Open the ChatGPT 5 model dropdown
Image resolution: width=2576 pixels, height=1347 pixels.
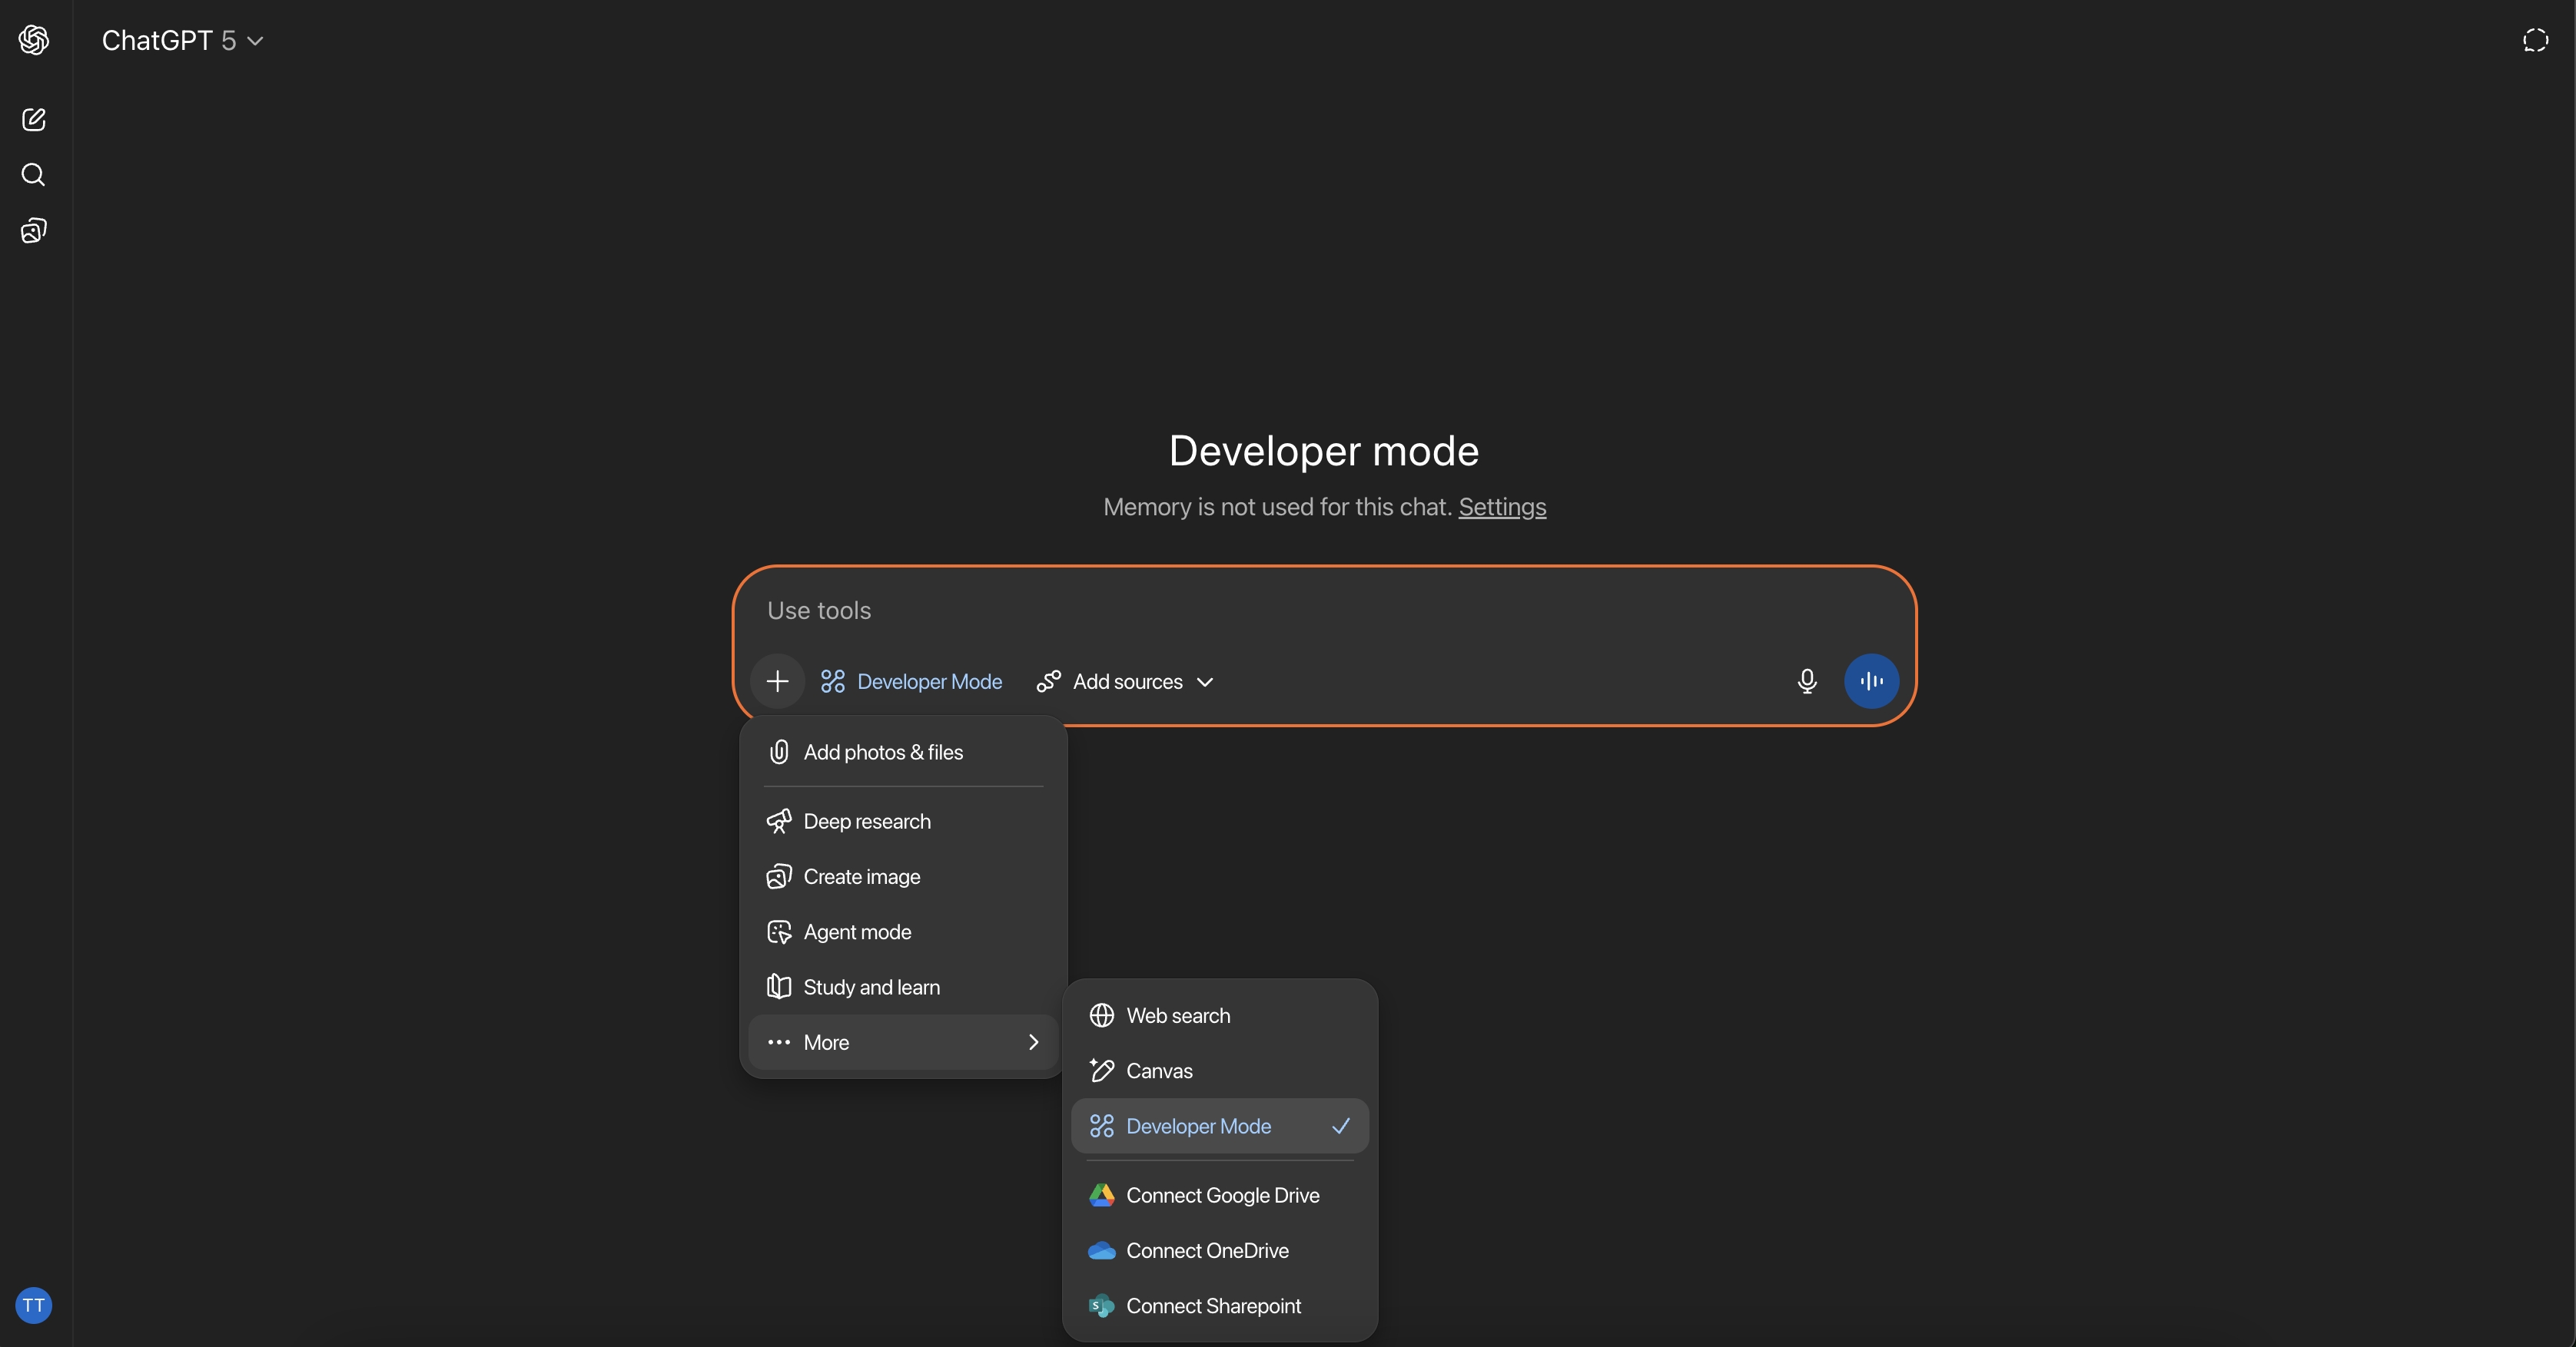coord(183,40)
